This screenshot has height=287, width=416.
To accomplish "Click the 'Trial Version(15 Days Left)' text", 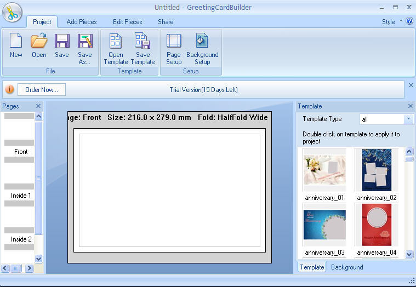I will point(203,90).
